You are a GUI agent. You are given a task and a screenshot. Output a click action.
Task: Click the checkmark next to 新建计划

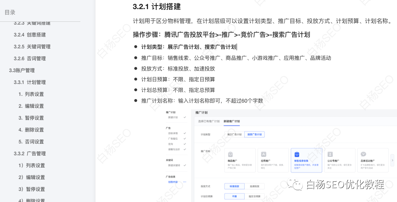[x=185, y=117]
